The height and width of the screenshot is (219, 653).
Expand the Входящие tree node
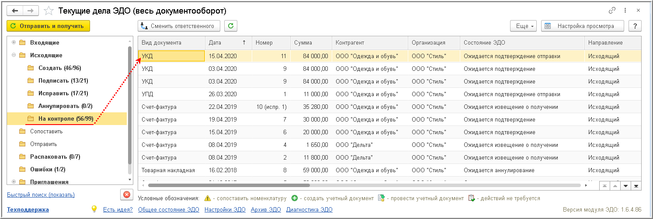14,42
